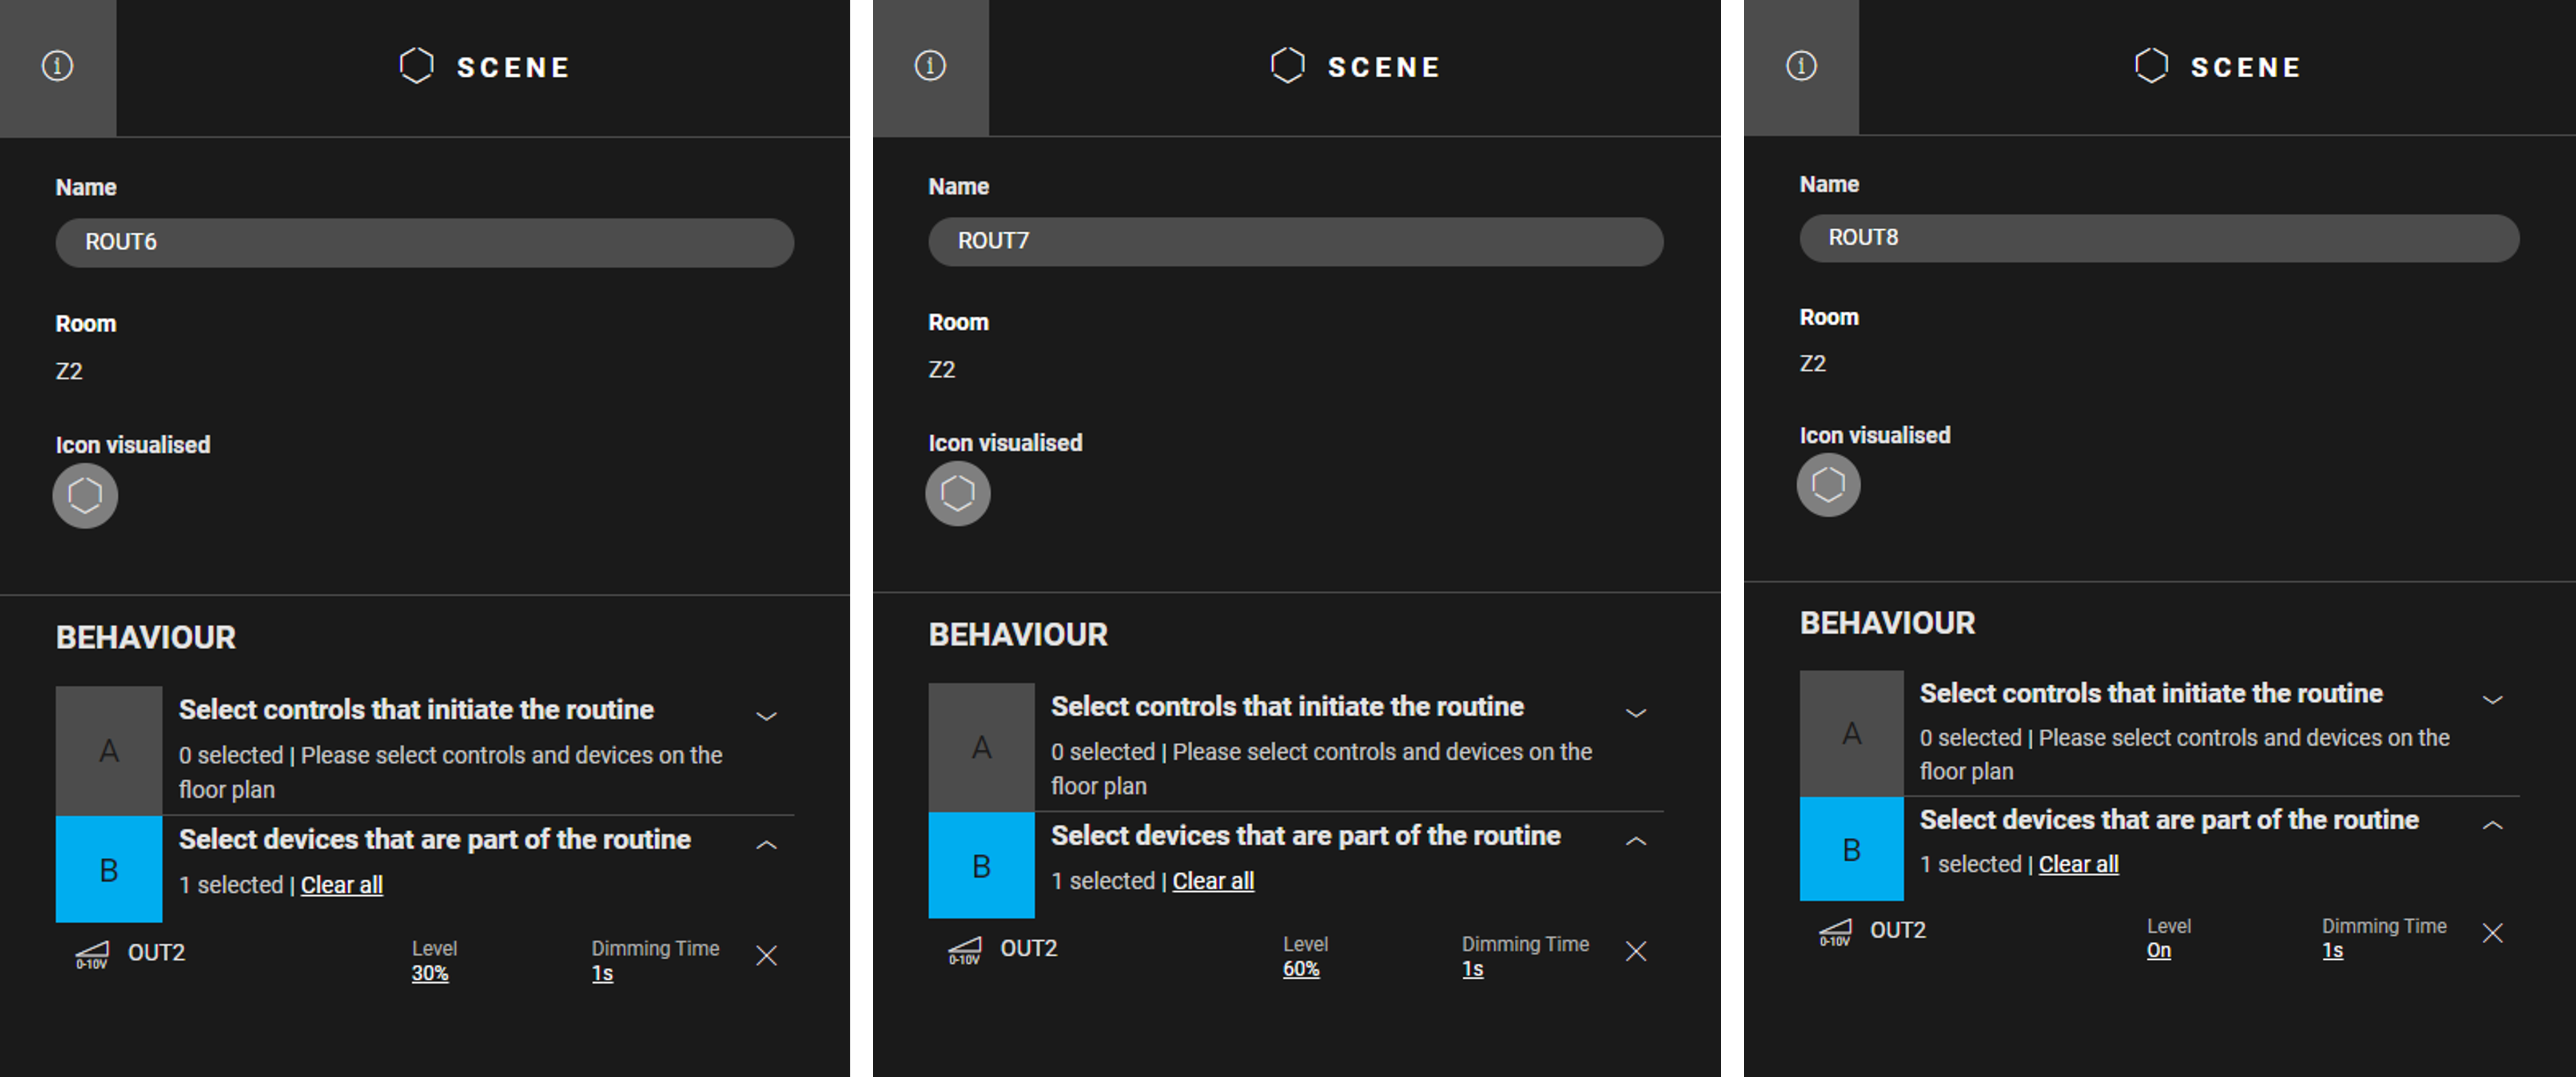Image resolution: width=2576 pixels, height=1077 pixels.
Task: Click the ROUT6 name input field
Action: (425, 242)
